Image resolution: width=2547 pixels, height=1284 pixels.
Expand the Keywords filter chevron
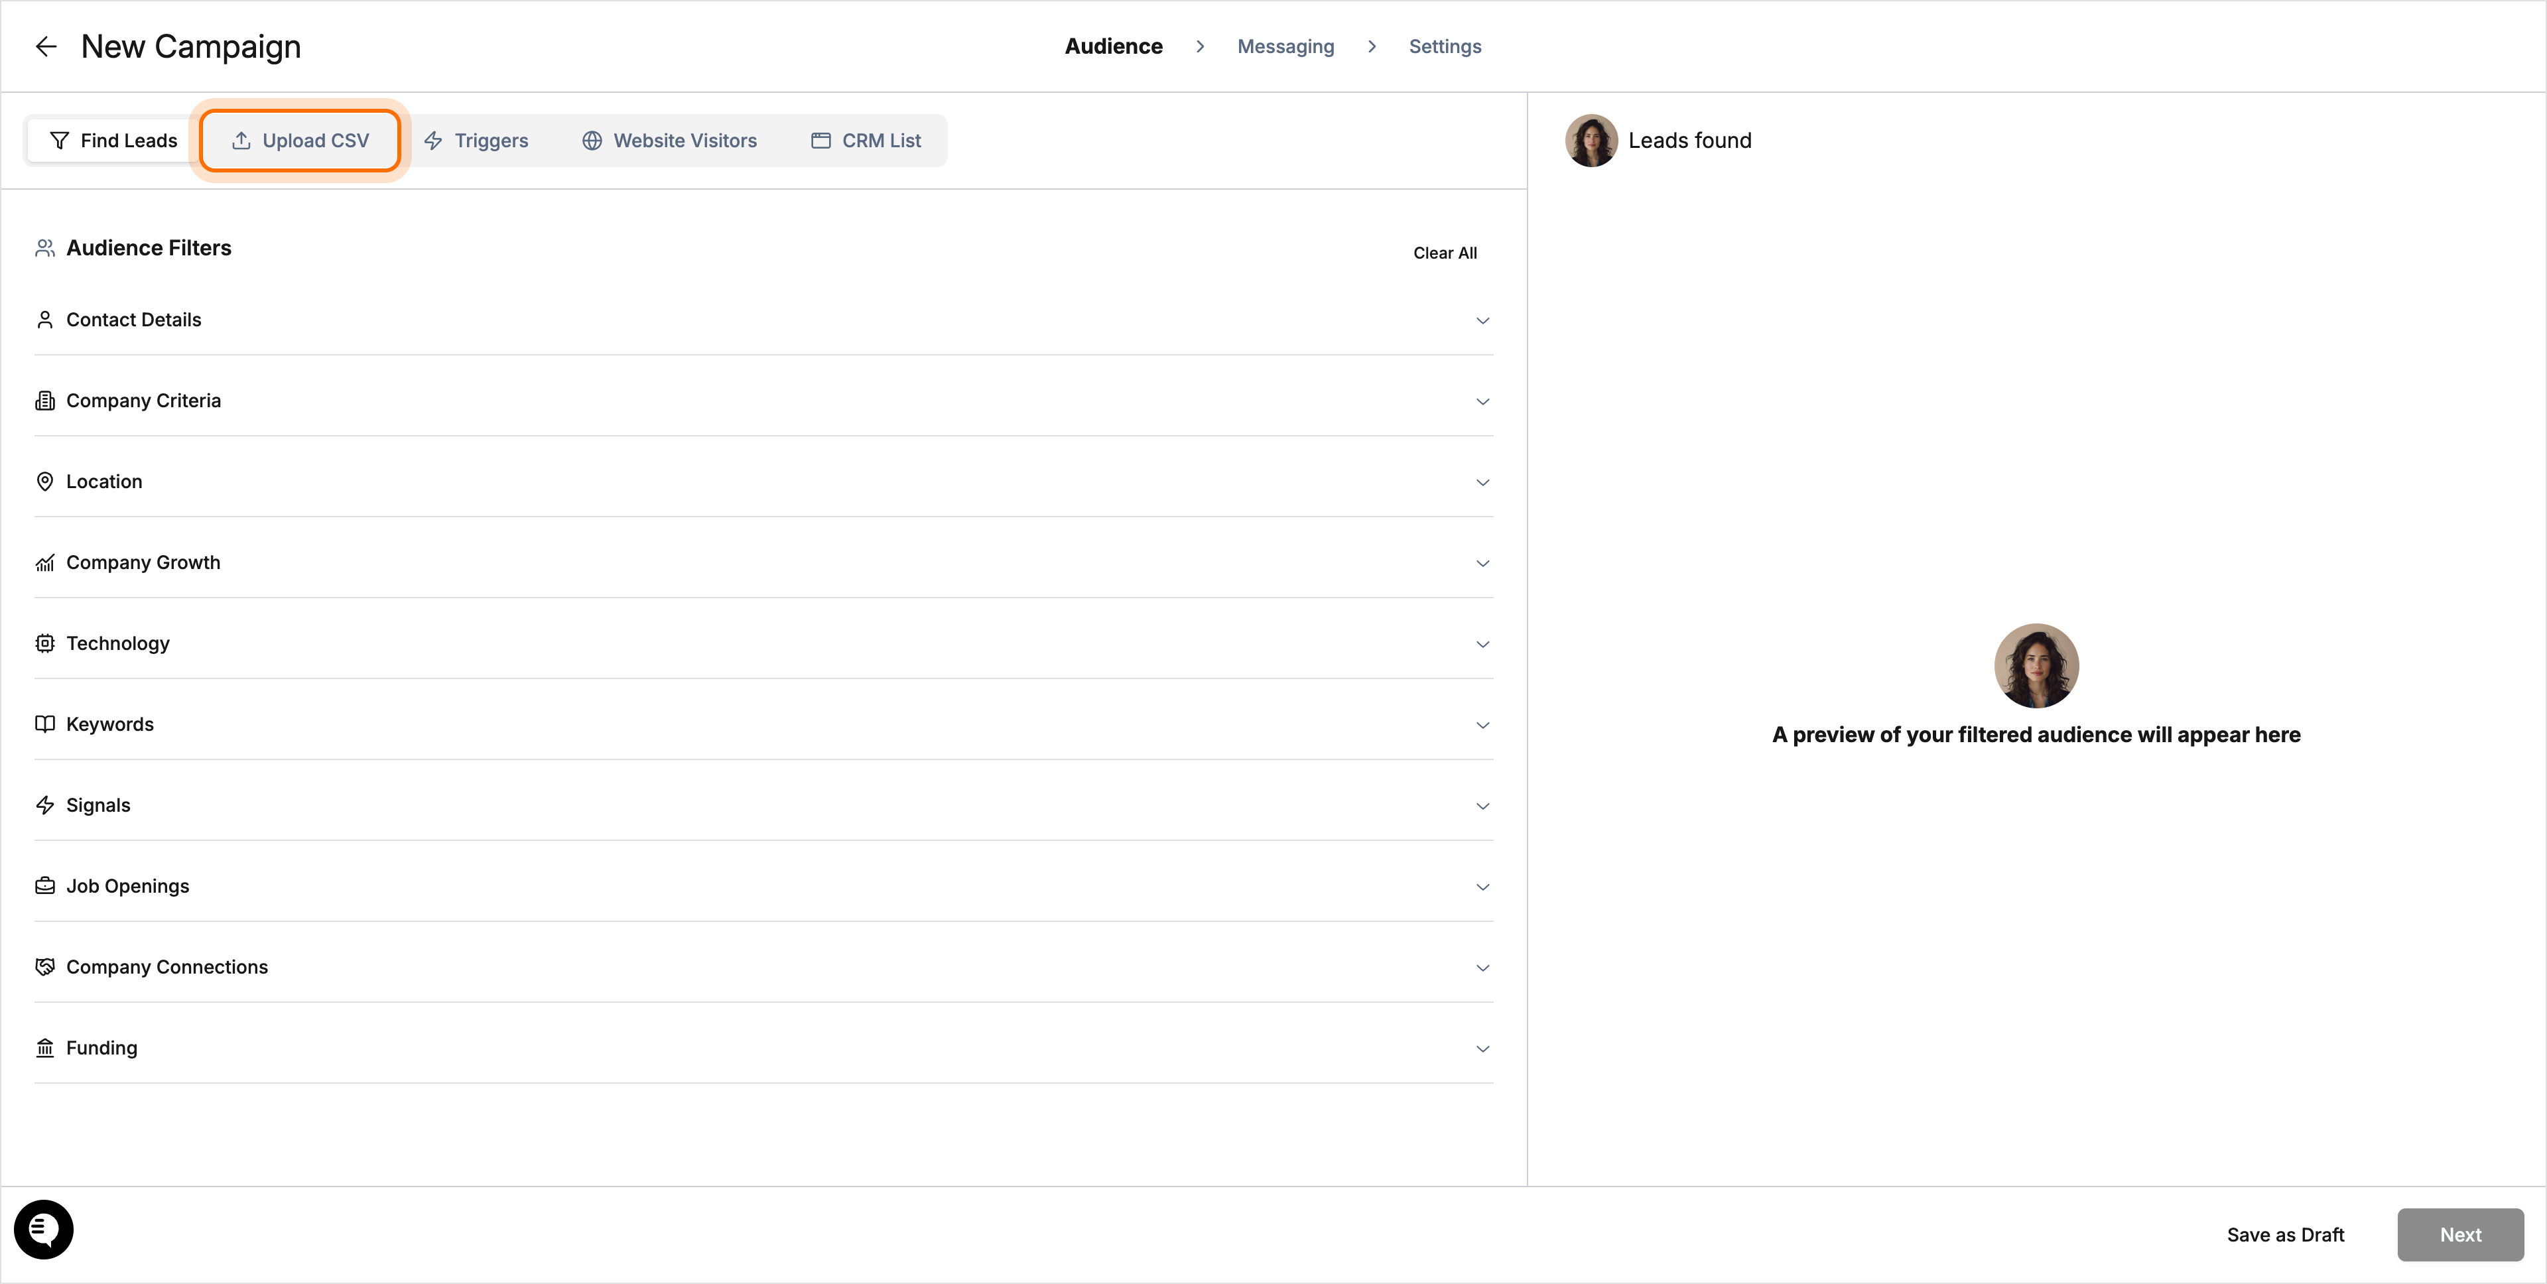(x=1482, y=724)
